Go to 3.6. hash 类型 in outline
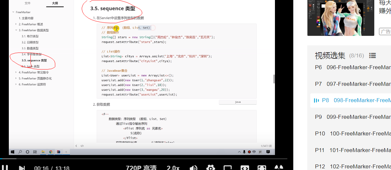 click(x=30, y=66)
